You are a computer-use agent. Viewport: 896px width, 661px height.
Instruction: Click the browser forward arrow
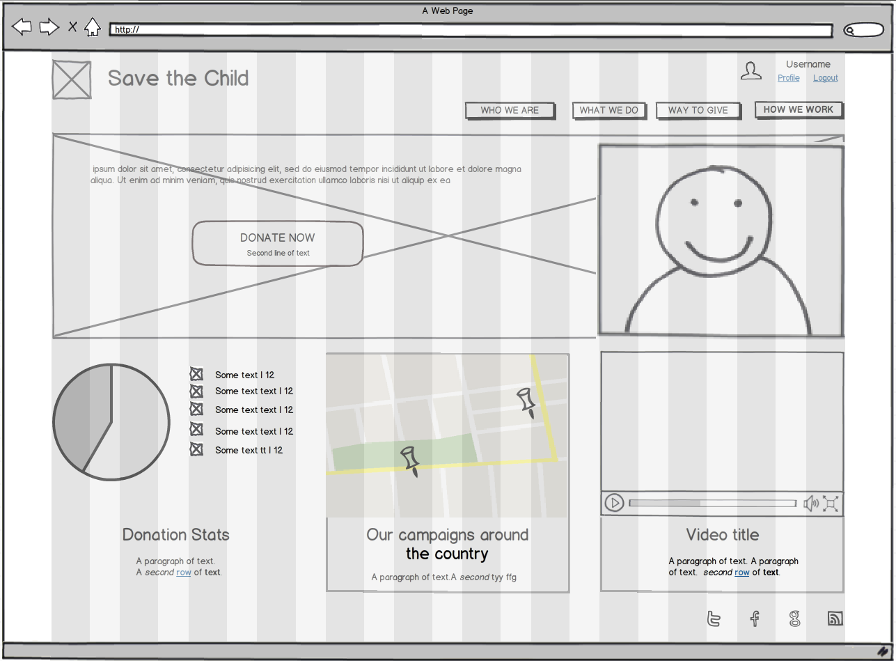pyautogui.click(x=49, y=28)
